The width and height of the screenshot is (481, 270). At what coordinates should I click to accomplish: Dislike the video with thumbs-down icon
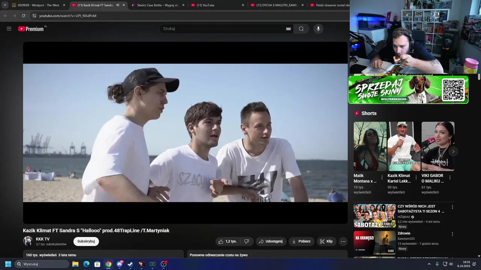pyautogui.click(x=247, y=241)
